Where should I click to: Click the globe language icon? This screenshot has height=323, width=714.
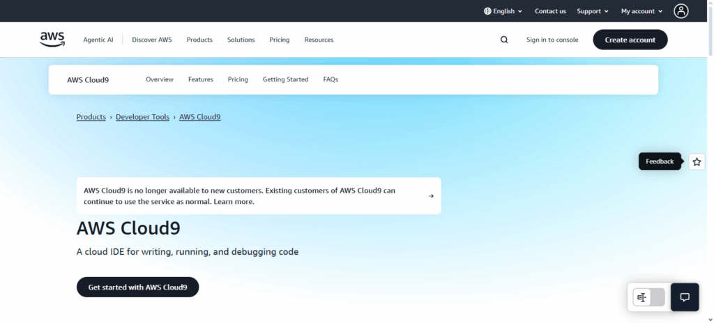487,11
